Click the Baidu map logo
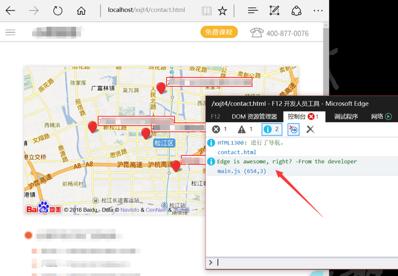 pyautogui.click(x=44, y=208)
